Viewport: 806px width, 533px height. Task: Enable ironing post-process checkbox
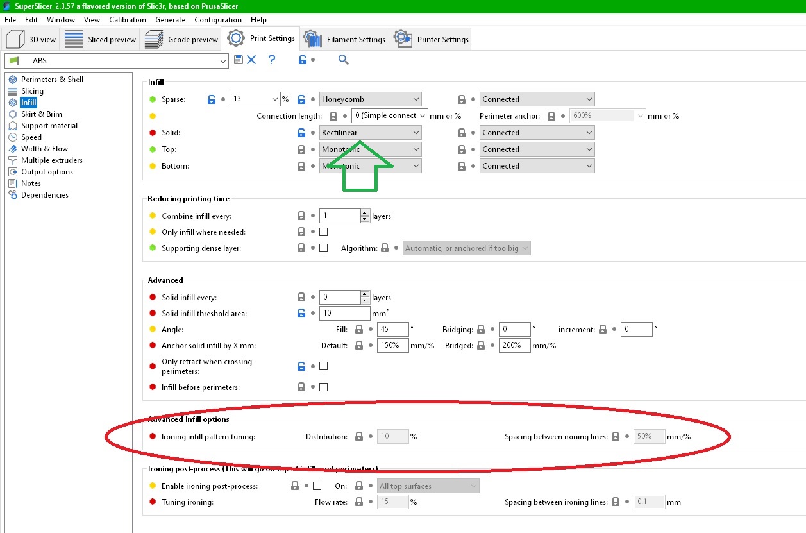pos(317,486)
